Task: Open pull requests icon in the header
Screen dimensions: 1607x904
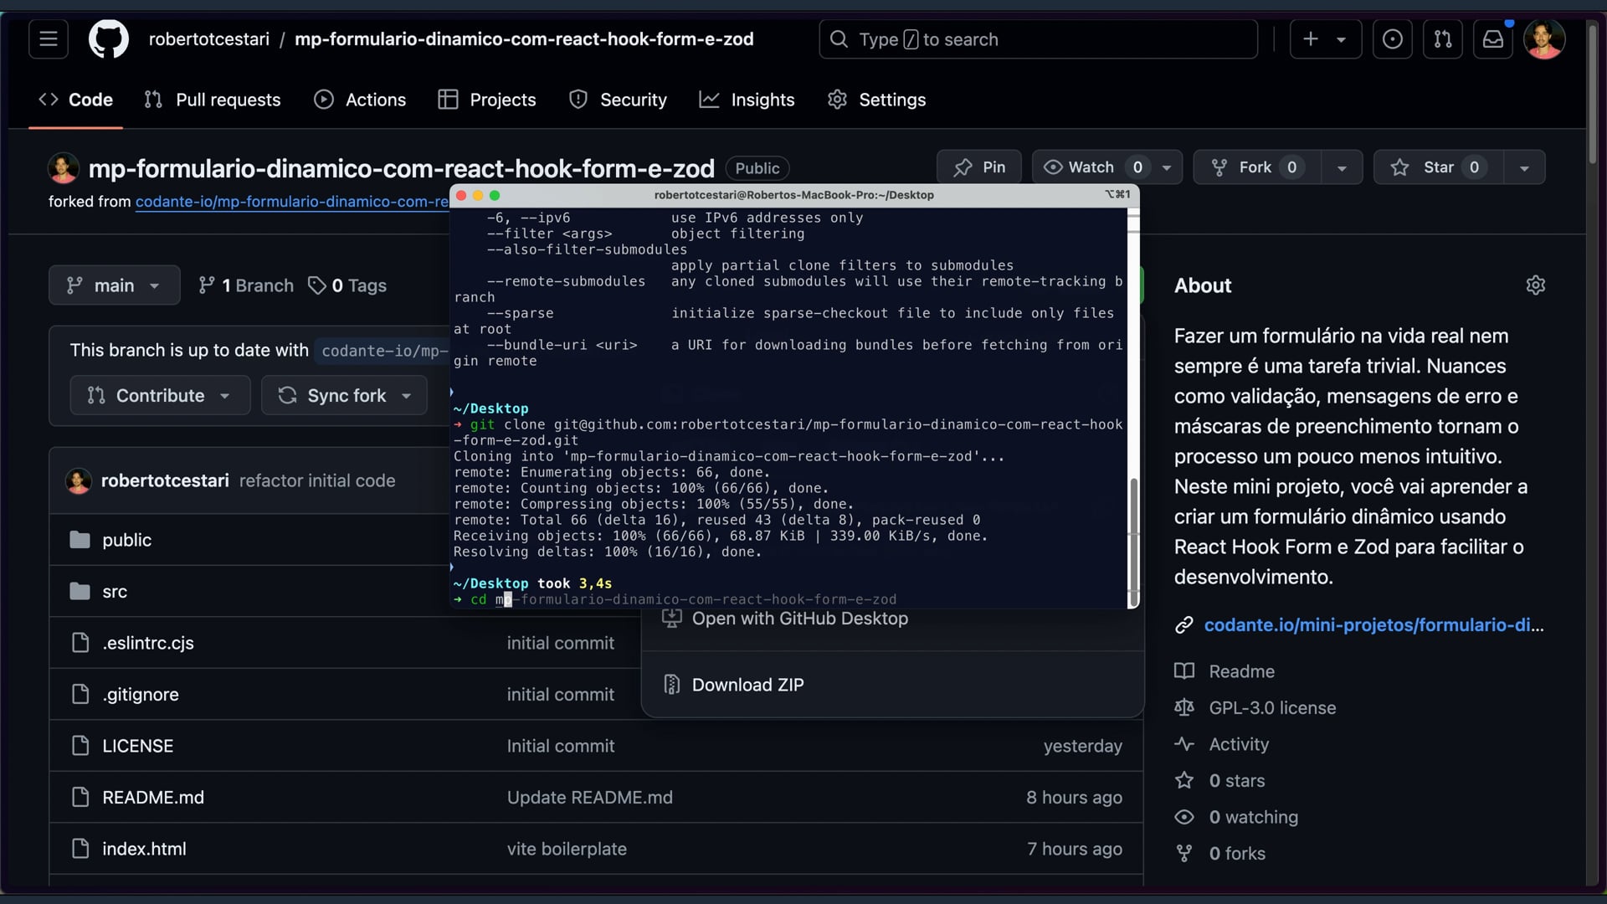Action: [1443, 39]
